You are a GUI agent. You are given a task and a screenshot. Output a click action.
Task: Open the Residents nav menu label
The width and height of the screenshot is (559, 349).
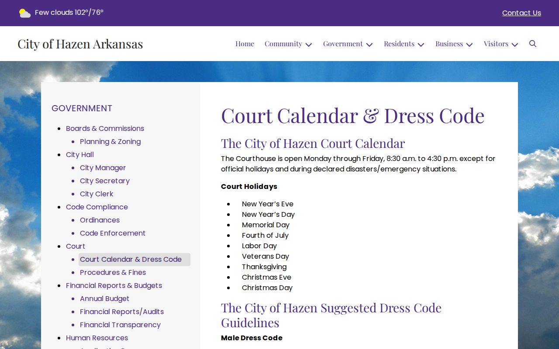click(399, 44)
